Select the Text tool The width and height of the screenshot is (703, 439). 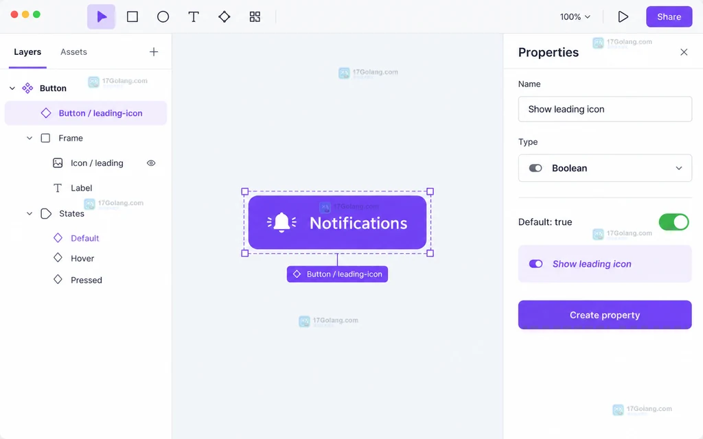click(x=193, y=16)
